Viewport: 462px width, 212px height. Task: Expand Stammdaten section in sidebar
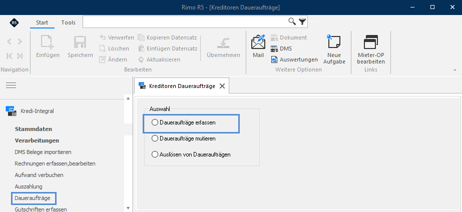click(x=34, y=129)
